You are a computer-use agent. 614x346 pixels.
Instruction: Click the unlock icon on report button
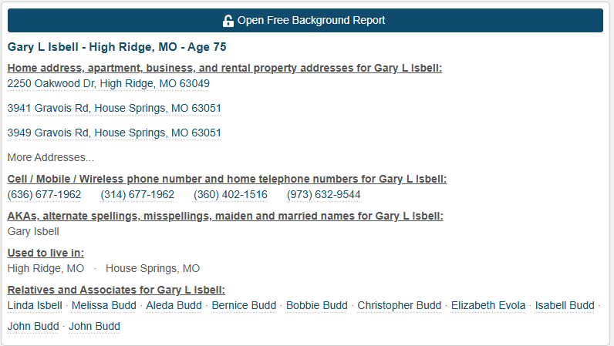[228, 21]
